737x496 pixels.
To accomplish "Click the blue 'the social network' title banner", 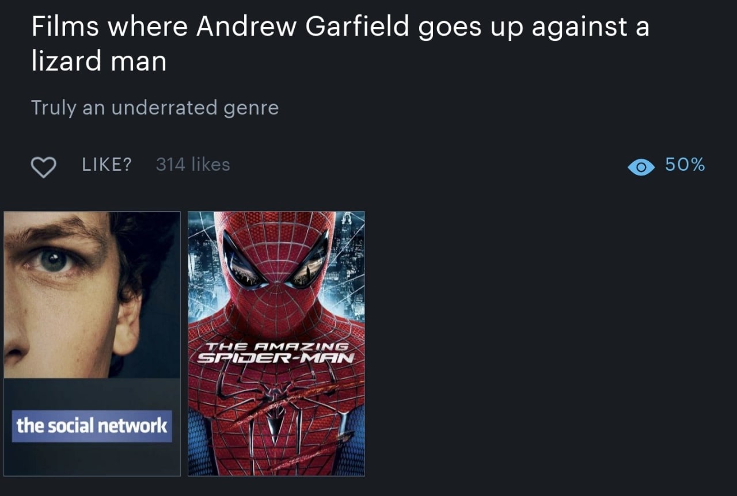I will tap(92, 426).
